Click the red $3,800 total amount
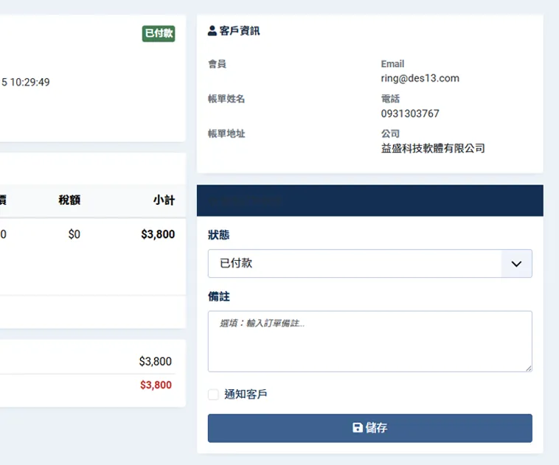This screenshot has width=559, height=465. click(156, 385)
